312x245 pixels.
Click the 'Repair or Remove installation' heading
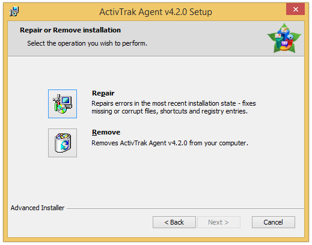pyautogui.click(x=70, y=30)
